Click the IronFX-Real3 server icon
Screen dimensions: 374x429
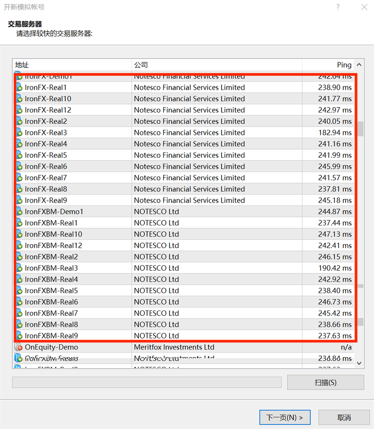click(x=19, y=133)
